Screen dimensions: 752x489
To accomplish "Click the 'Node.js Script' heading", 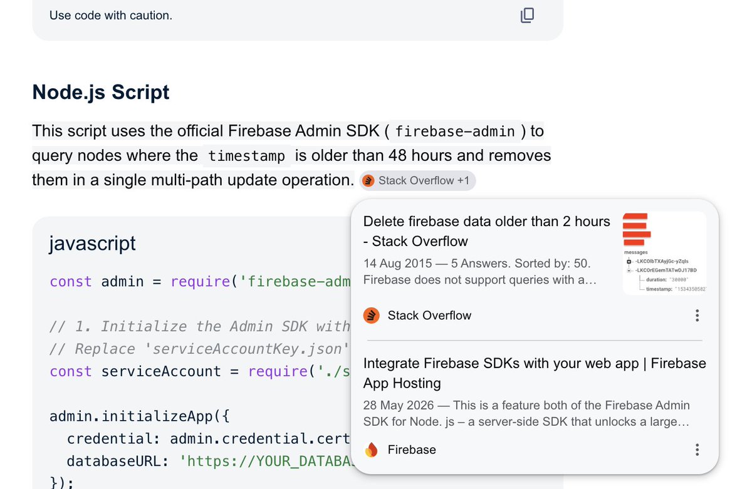I will point(101,92).
